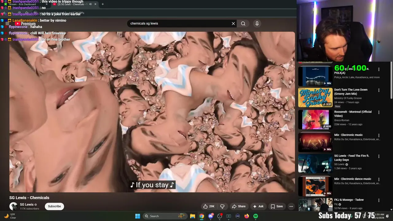Open SG Lewis channel name link

tap(27, 204)
